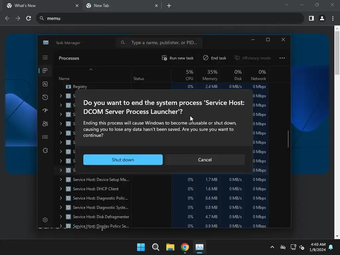Click End task in toolbar
Viewport: 340px width, 255px height.
(x=215, y=58)
